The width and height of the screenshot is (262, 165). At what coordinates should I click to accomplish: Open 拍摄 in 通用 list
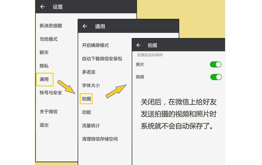[86, 99]
